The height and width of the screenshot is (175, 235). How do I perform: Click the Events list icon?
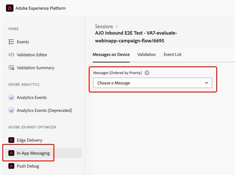click(x=11, y=42)
